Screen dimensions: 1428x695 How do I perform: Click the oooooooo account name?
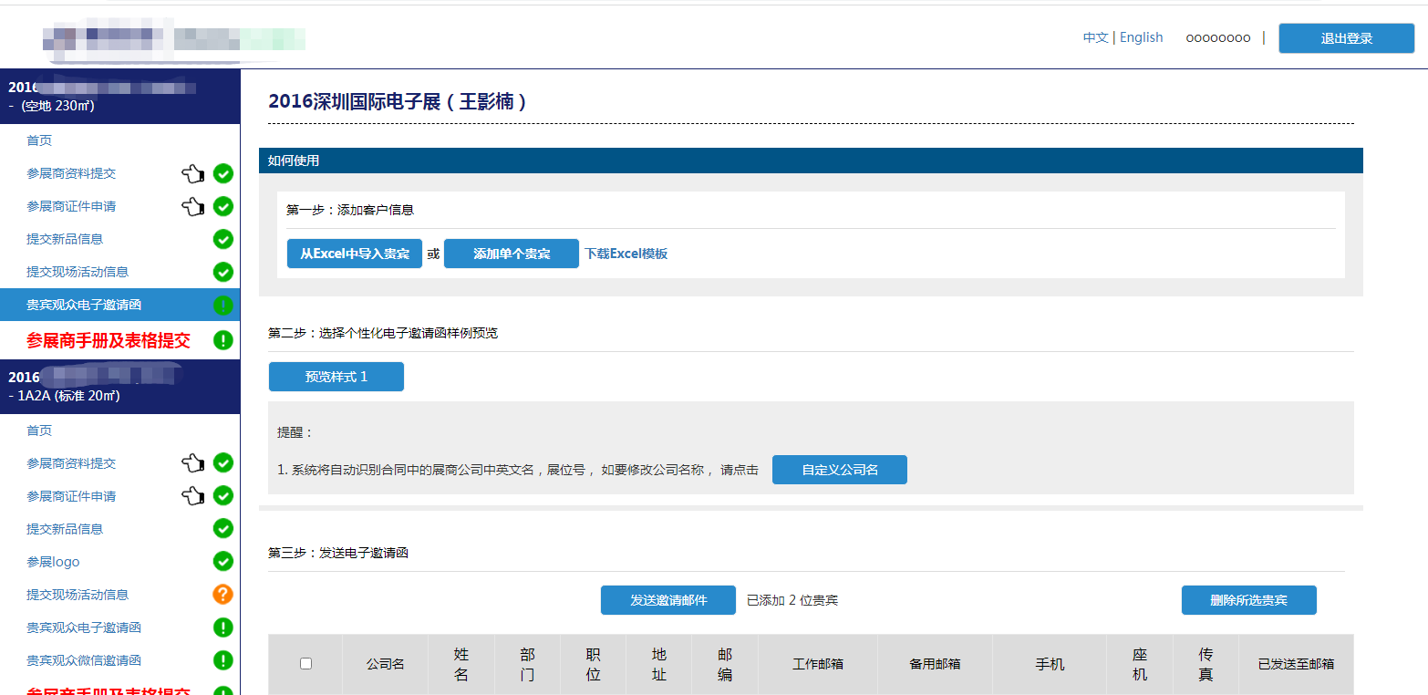1218,37
